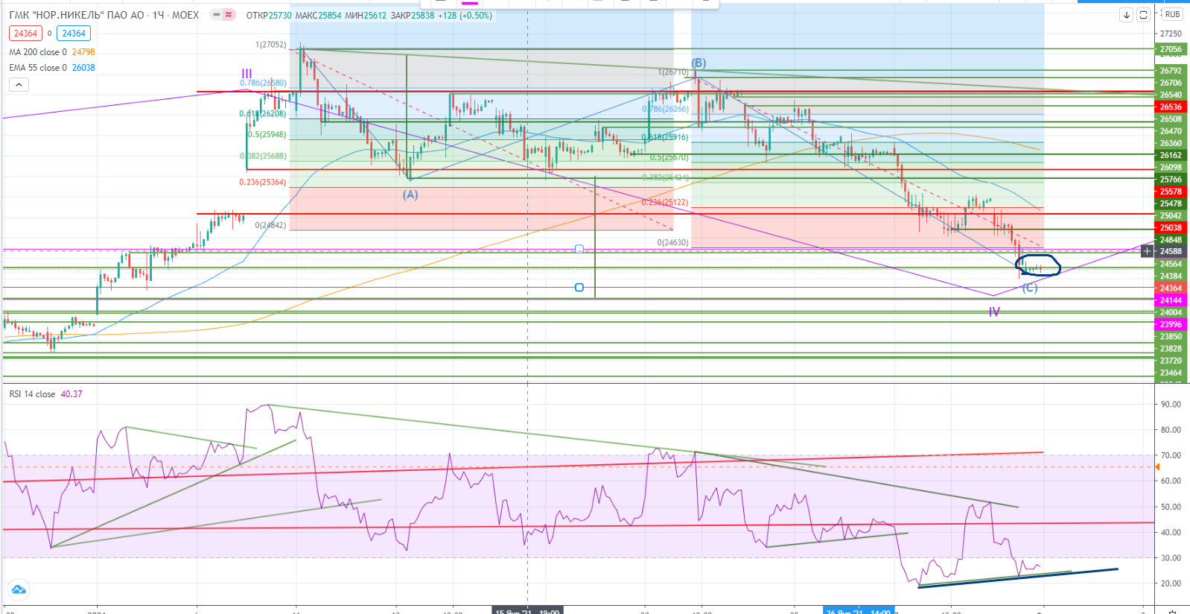The image size is (1190, 614).
Task: Select the MA 200 close indicator legend
Action: point(37,52)
